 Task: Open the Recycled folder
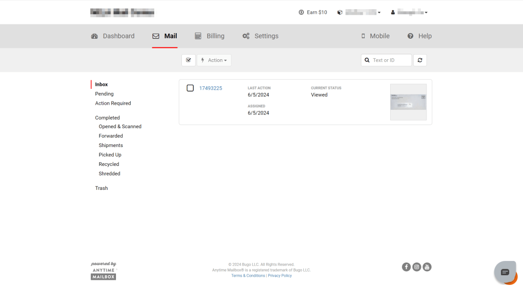pyautogui.click(x=109, y=164)
